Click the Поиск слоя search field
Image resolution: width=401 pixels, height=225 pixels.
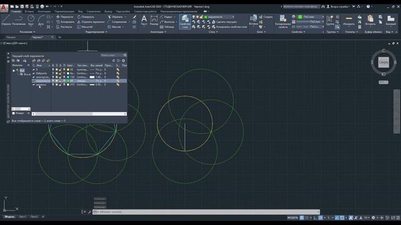click(112, 55)
